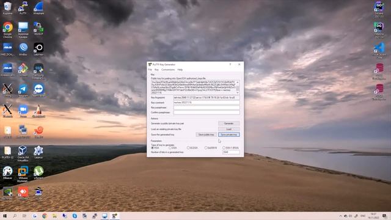
Task: Open the File menu in PuTTYgen
Action: [150, 70]
